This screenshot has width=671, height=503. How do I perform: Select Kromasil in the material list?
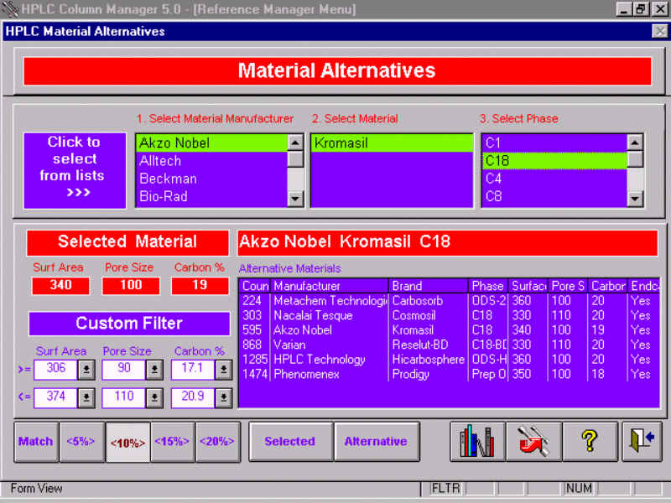coord(392,143)
